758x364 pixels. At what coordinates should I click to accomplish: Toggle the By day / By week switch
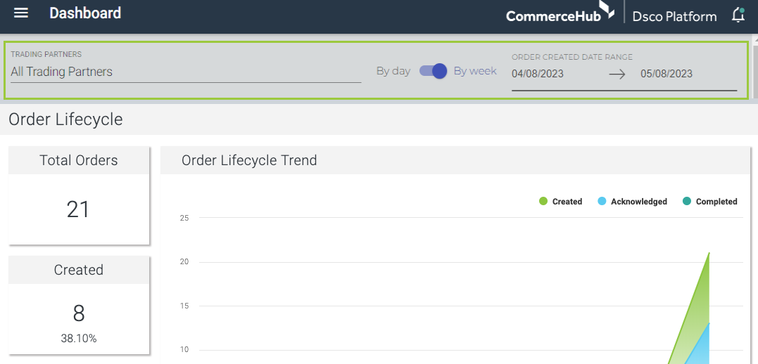pos(433,72)
